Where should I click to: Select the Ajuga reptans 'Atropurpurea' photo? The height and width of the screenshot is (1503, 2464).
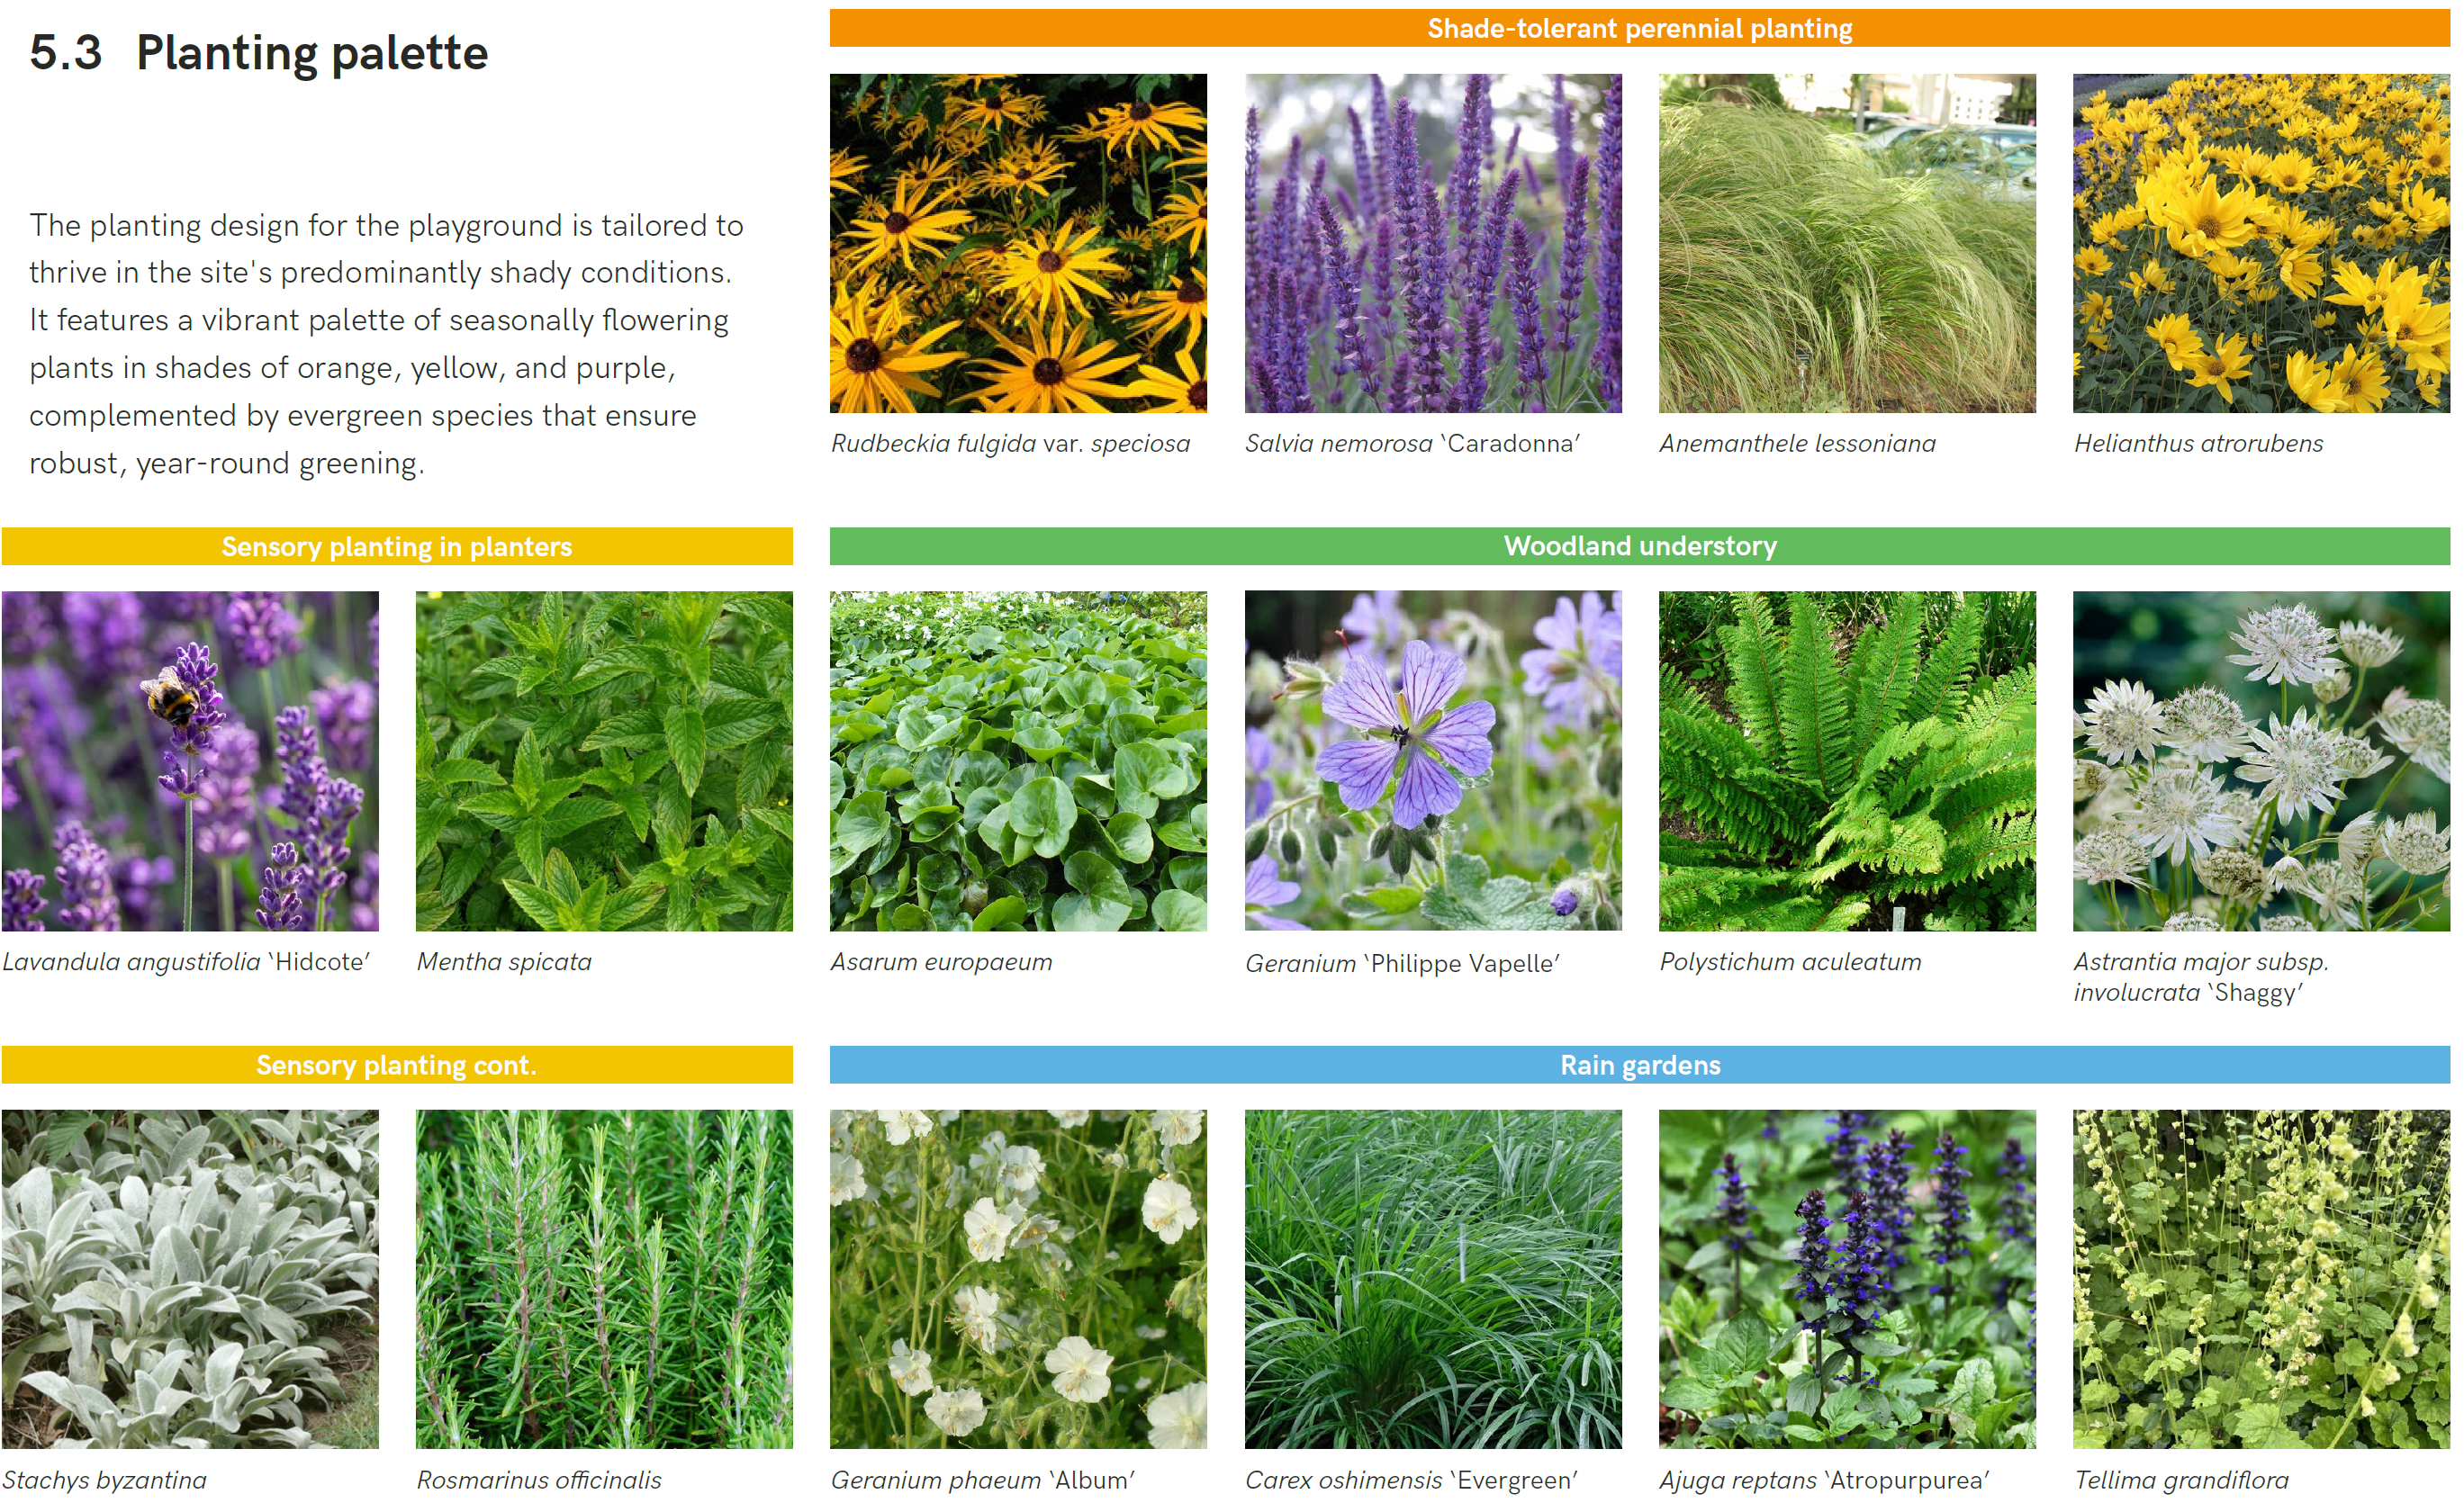click(1846, 1278)
